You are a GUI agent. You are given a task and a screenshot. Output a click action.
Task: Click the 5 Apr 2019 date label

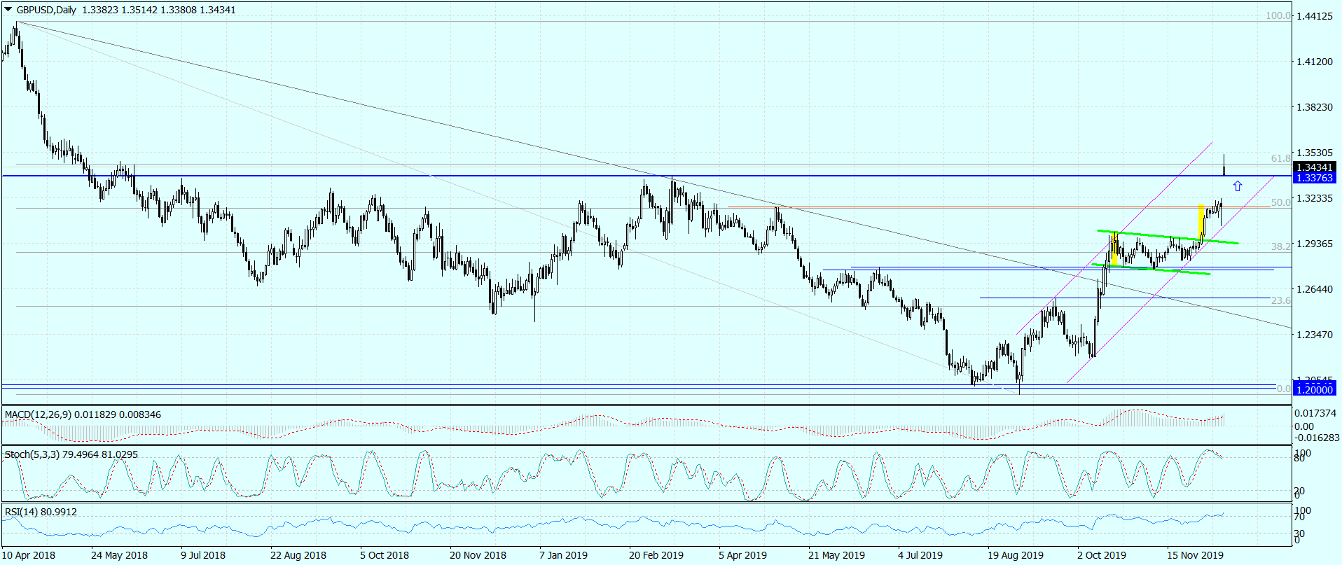pos(743,555)
